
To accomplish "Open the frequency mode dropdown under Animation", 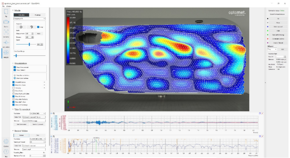I will (x=29, y=19).
